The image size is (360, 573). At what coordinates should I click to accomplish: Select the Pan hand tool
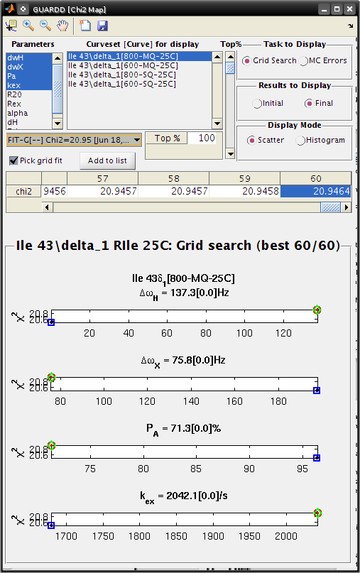pyautogui.click(x=62, y=26)
